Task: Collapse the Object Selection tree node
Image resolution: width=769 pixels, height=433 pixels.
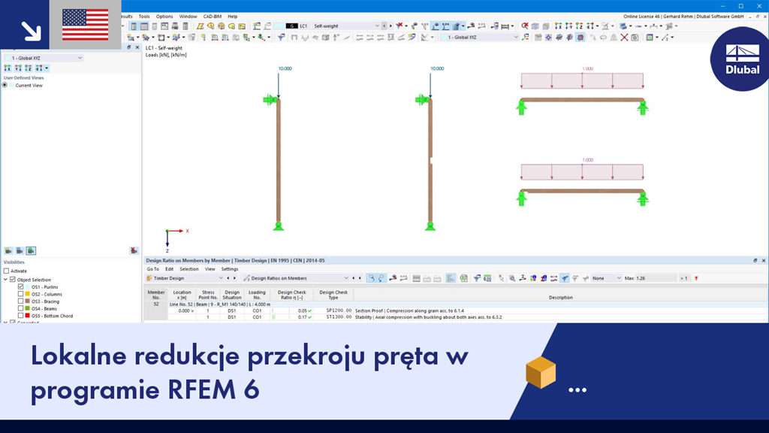Action: (6, 280)
